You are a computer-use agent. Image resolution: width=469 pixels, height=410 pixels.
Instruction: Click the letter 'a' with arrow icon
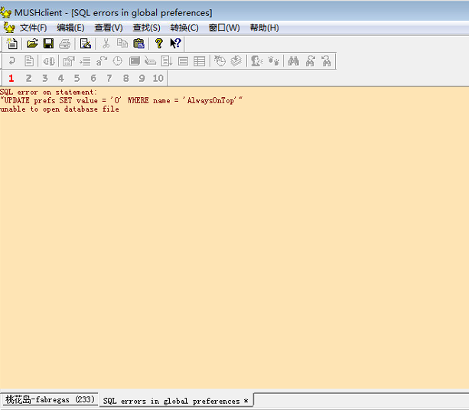pyautogui.click(x=102, y=61)
